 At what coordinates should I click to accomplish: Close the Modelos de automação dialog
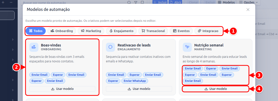[x=248, y=10]
